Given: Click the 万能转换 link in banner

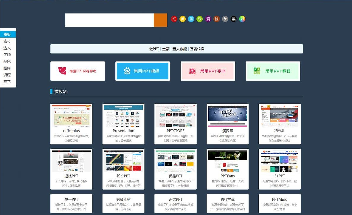Looking at the screenshot, I should (x=197, y=49).
